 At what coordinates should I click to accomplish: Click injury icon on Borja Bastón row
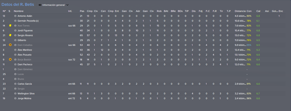pyautogui.click(x=10, y=59)
